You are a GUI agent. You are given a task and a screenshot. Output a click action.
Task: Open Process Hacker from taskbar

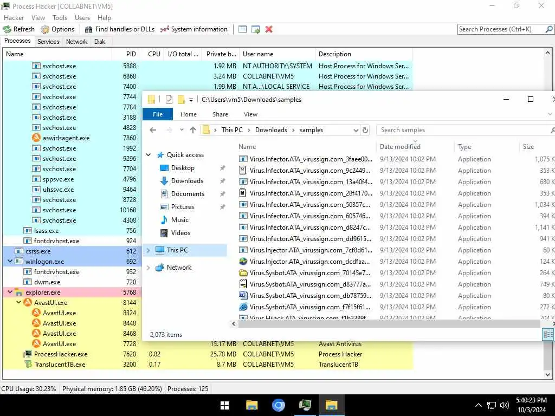click(x=305, y=405)
